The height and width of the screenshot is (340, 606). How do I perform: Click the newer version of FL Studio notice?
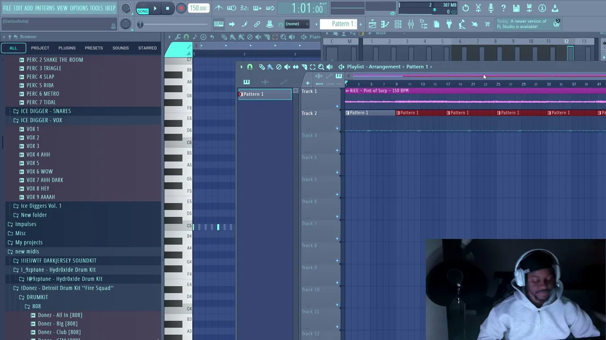[528, 24]
